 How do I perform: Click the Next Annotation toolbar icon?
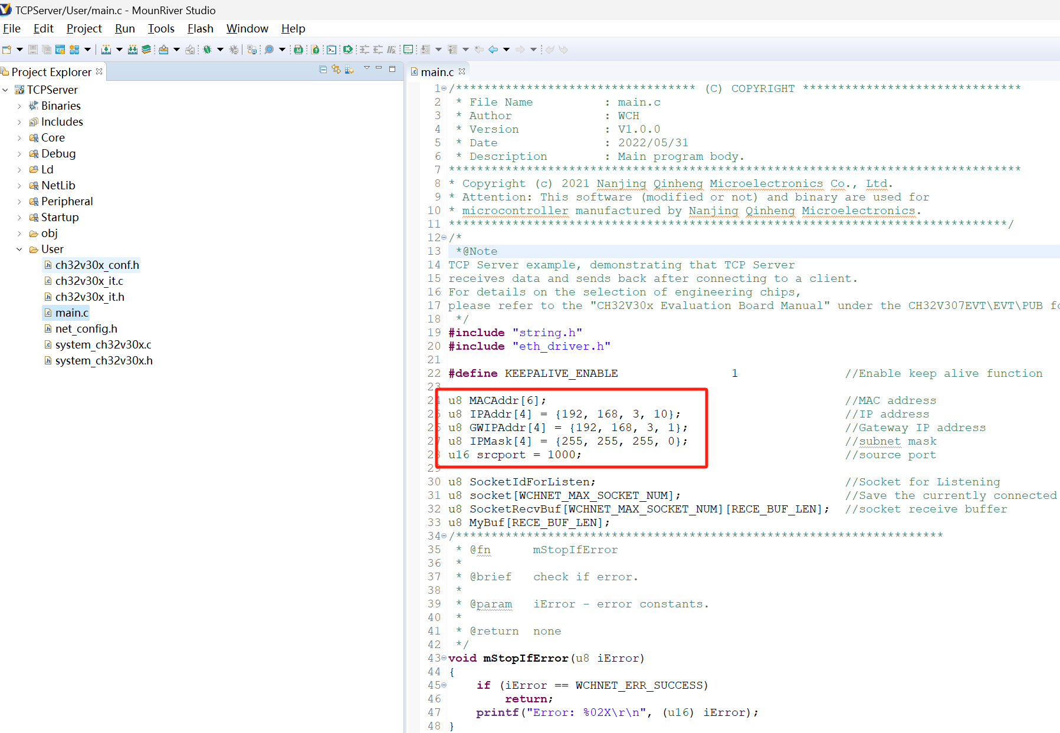coord(425,50)
